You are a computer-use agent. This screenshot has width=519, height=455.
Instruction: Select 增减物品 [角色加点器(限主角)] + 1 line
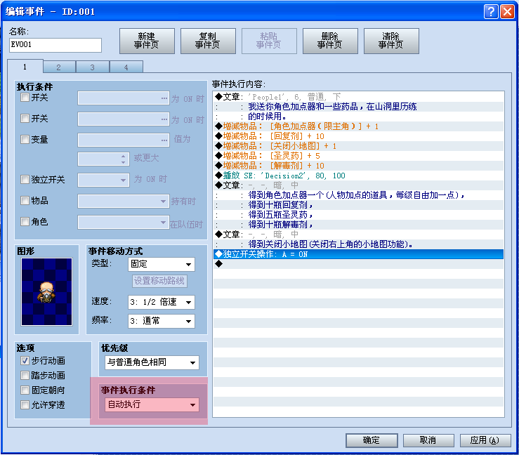(x=358, y=126)
